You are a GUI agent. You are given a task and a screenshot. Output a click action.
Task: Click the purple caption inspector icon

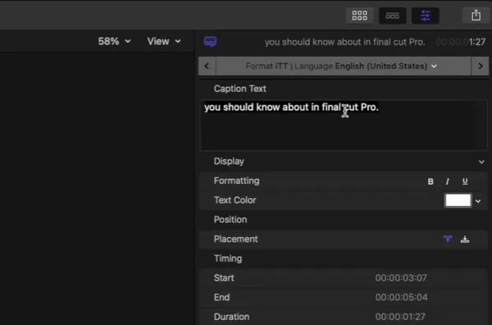tap(210, 42)
